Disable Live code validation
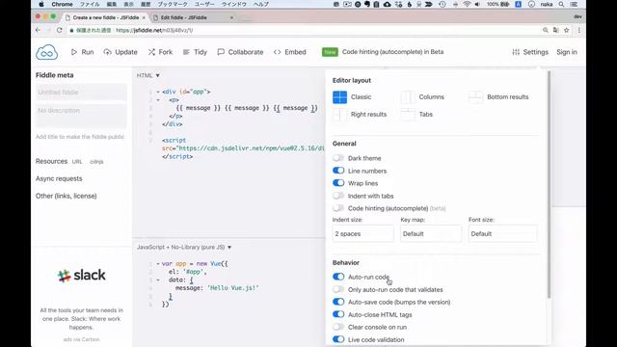 pyautogui.click(x=338, y=339)
